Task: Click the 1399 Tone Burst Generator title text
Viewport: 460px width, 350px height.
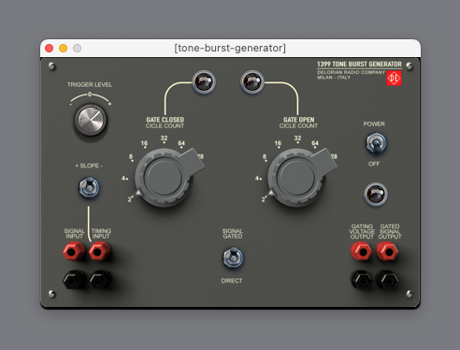Action: click(359, 65)
